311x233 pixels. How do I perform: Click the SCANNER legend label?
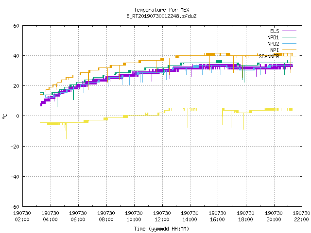(x=269, y=56)
